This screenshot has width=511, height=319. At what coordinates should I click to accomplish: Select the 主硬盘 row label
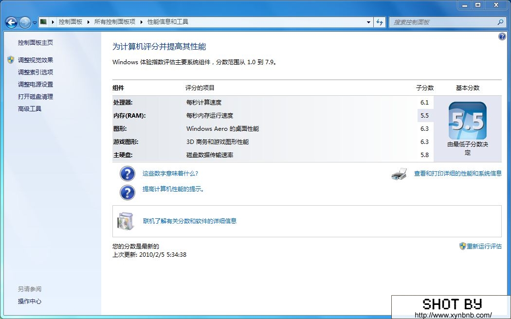coord(123,155)
